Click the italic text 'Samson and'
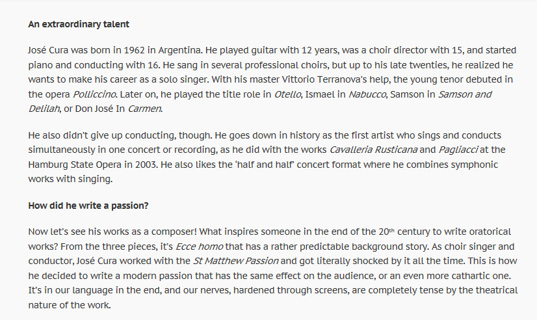This screenshot has width=537, height=320. pyautogui.click(x=465, y=94)
